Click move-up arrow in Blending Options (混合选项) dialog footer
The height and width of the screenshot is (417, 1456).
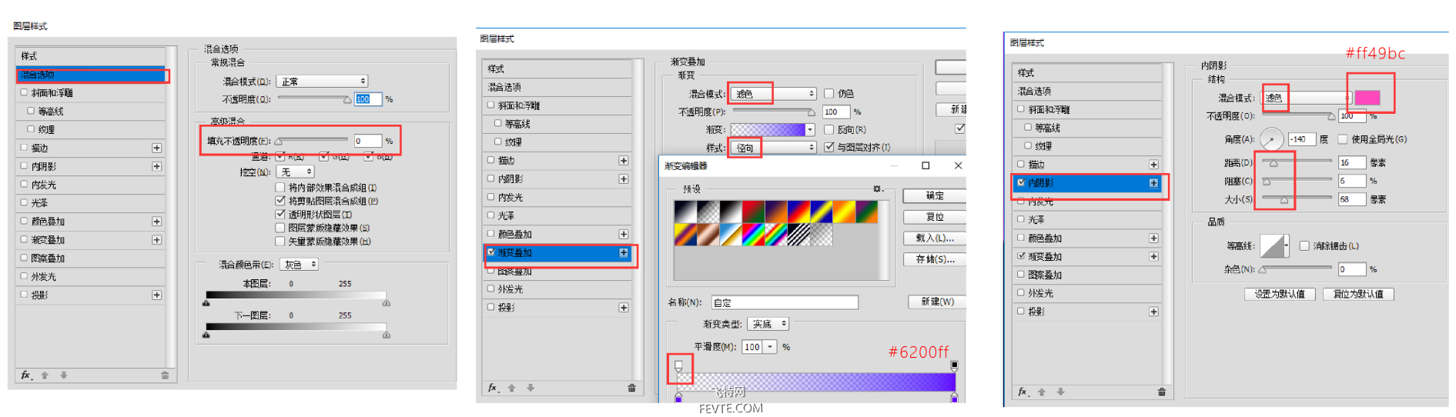tap(45, 375)
